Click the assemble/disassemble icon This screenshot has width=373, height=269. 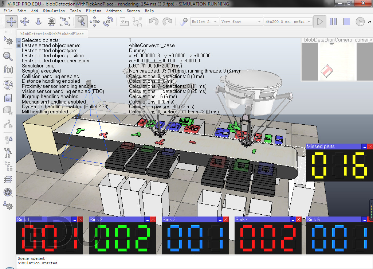124,22
